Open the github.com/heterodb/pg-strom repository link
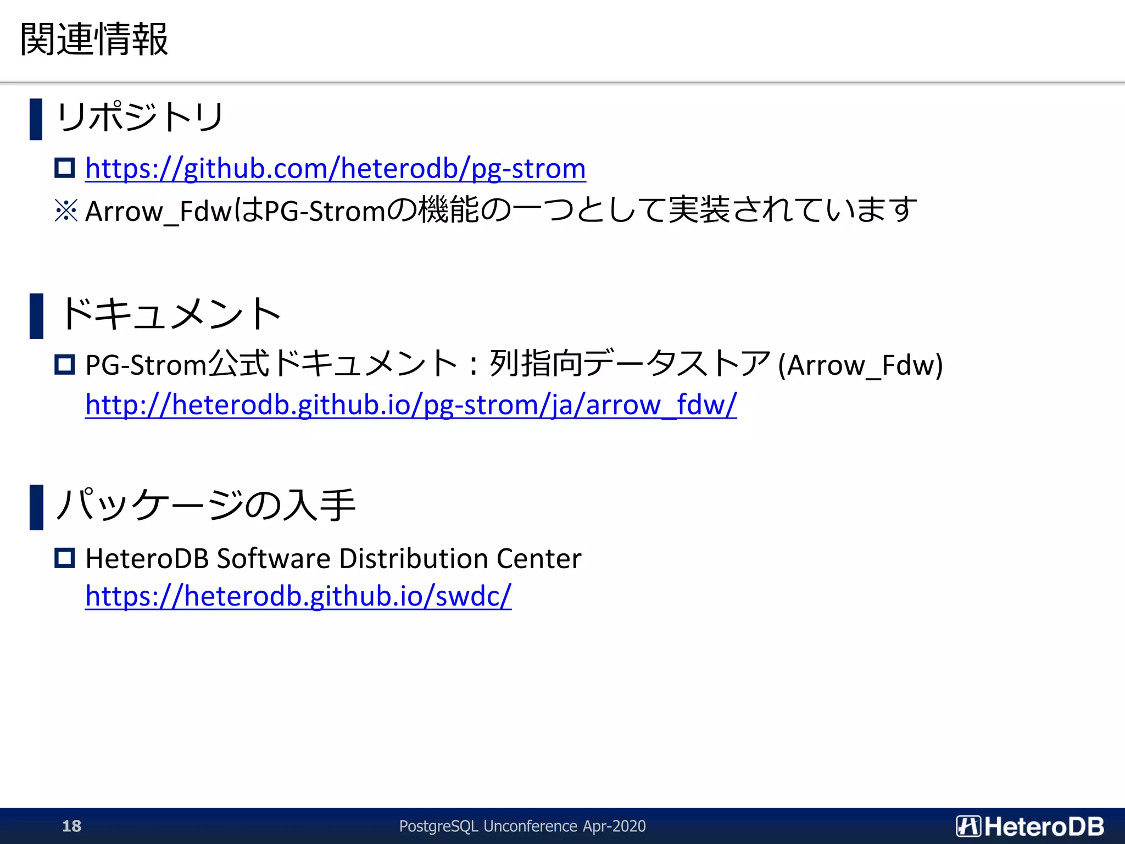 click(x=336, y=168)
